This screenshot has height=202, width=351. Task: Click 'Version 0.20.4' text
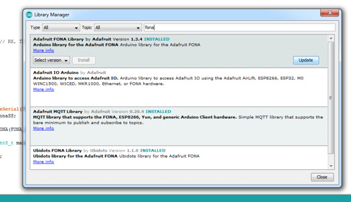tap(128, 112)
